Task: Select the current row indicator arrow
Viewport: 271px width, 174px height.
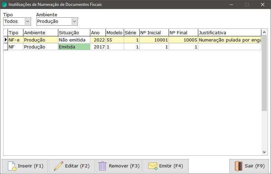Action: (x=6, y=40)
